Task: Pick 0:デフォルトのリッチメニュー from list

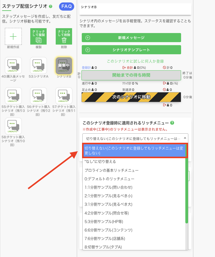Action: (x=109, y=179)
